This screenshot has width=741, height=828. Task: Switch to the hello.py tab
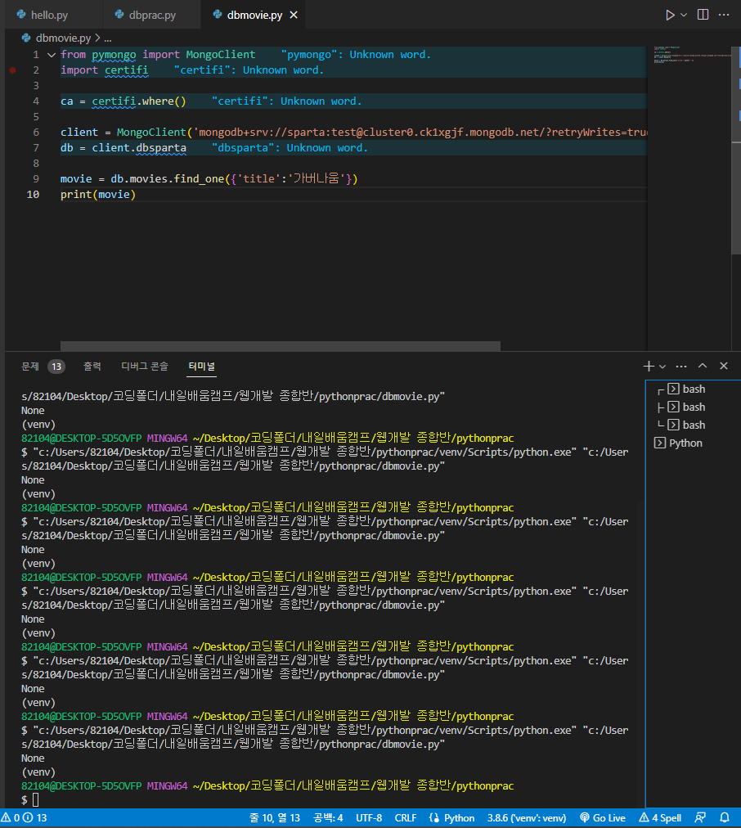tap(48, 15)
